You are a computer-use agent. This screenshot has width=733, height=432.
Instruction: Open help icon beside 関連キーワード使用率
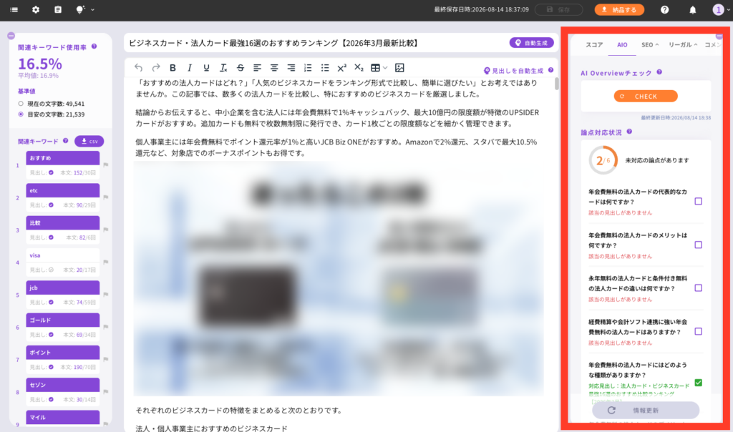pyautogui.click(x=94, y=46)
